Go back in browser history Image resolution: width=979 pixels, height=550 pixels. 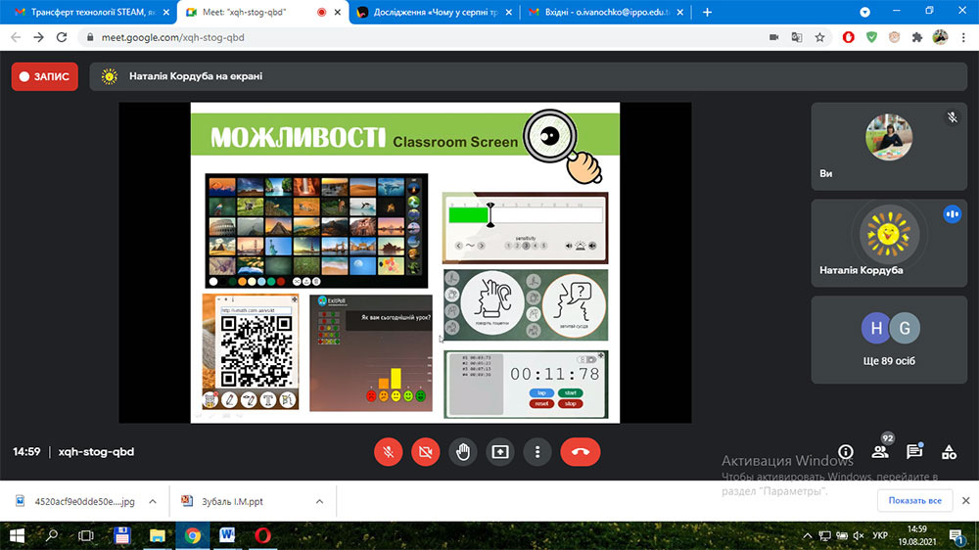pos(16,37)
